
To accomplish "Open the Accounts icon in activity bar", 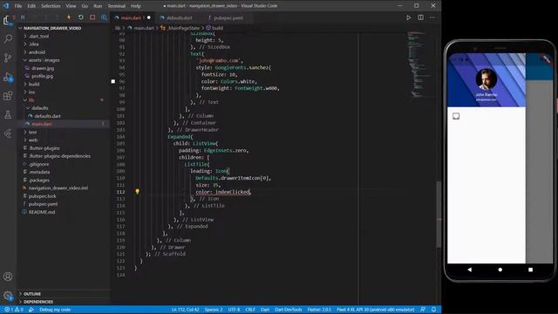I will 8,276.
